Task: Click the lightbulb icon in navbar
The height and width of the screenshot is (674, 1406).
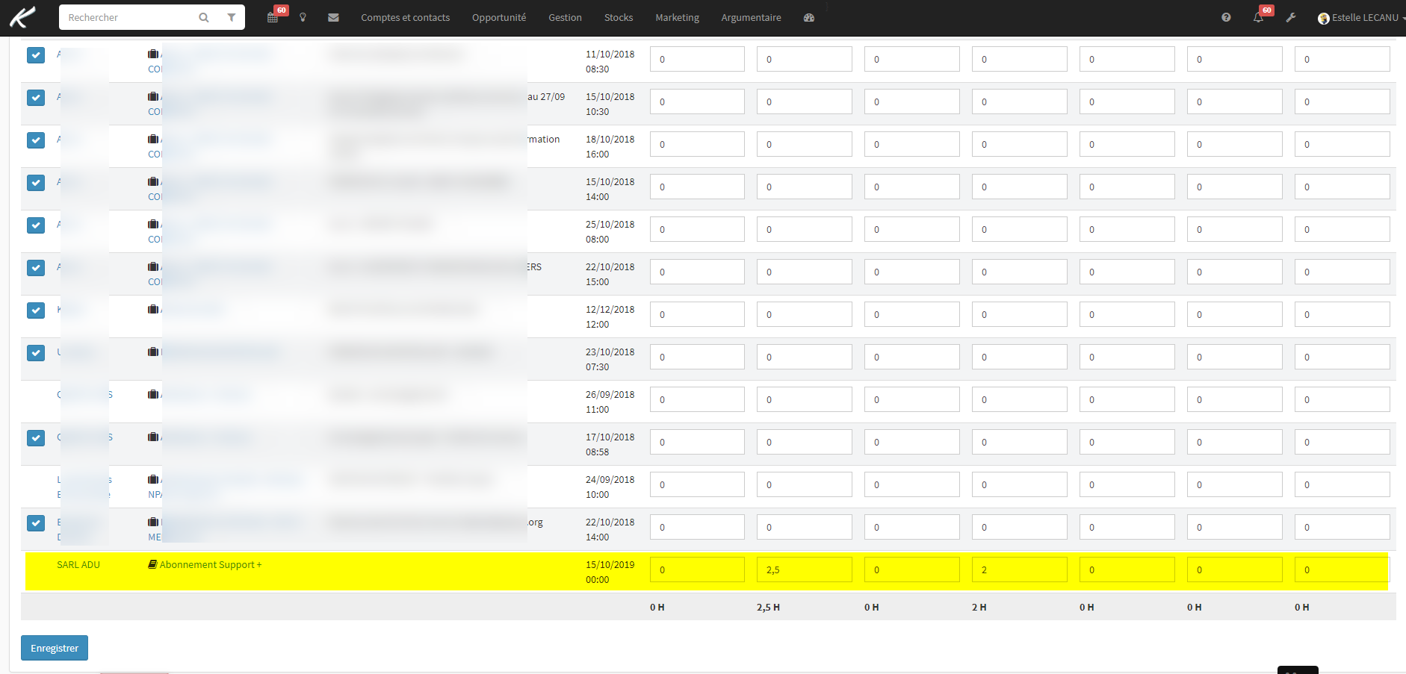Action: (303, 17)
